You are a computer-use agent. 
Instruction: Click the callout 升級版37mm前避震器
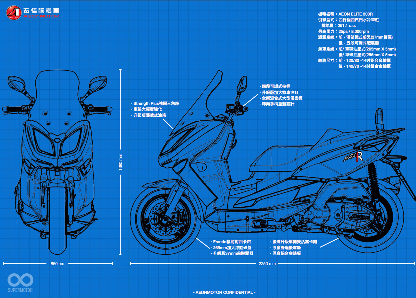point(232,253)
